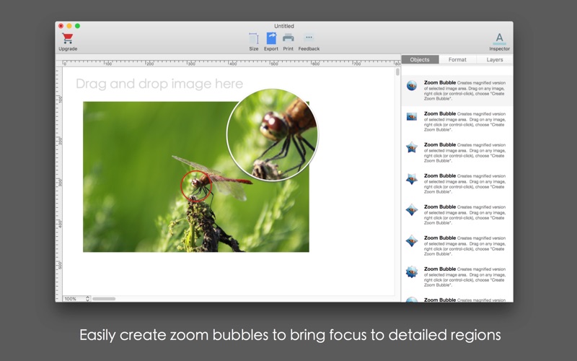The image size is (577, 361).
Task: Select the round circle Zoom Bubble object
Action: (412, 86)
